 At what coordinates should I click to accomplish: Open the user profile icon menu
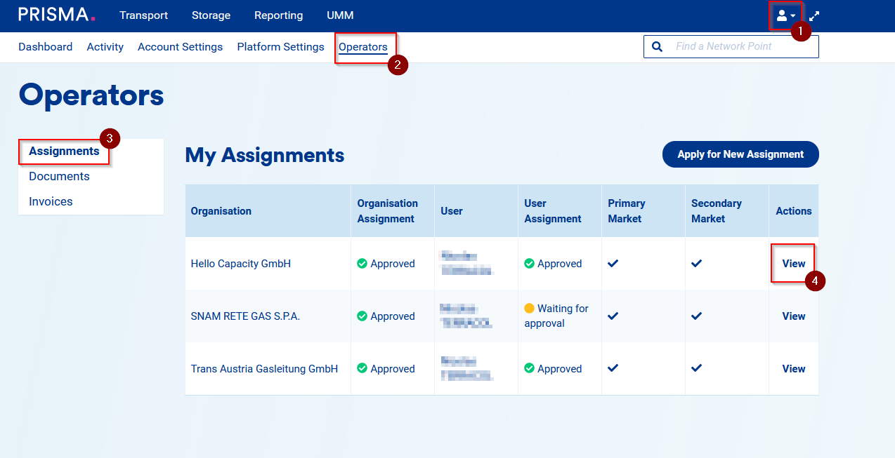pos(785,15)
